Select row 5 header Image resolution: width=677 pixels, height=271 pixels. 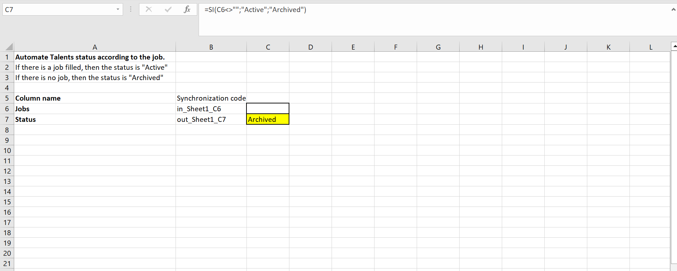click(x=7, y=98)
